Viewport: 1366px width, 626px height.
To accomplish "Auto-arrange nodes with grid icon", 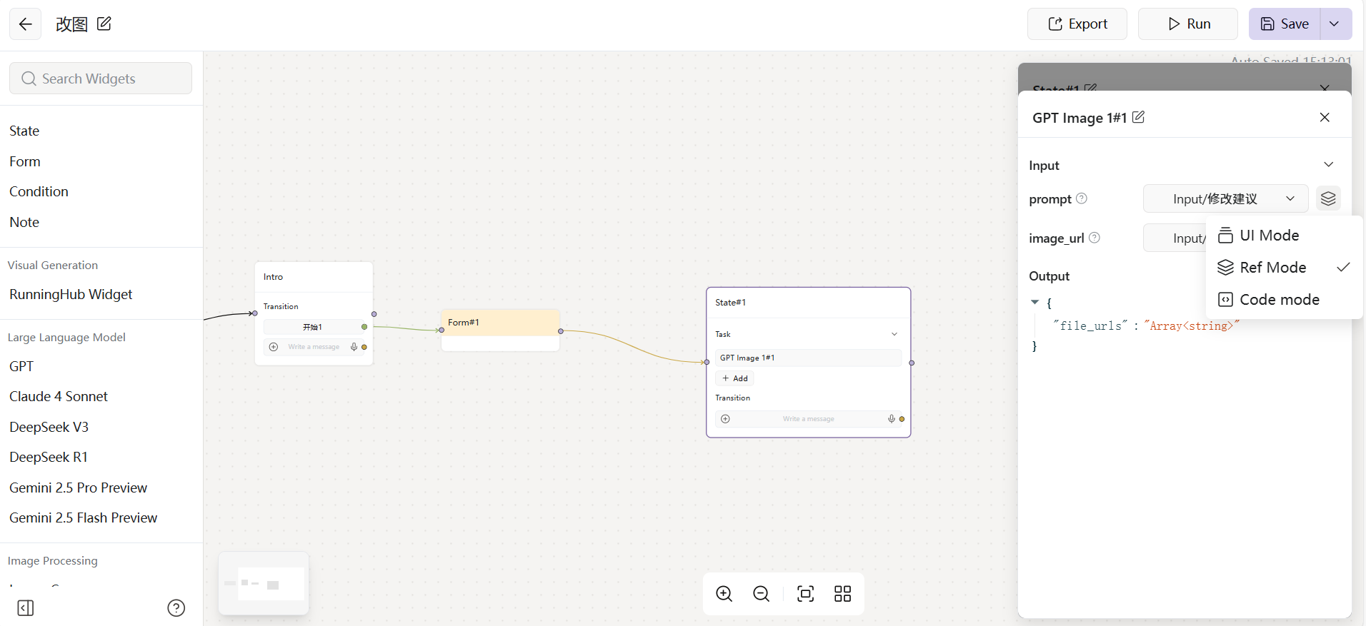I will [842, 594].
